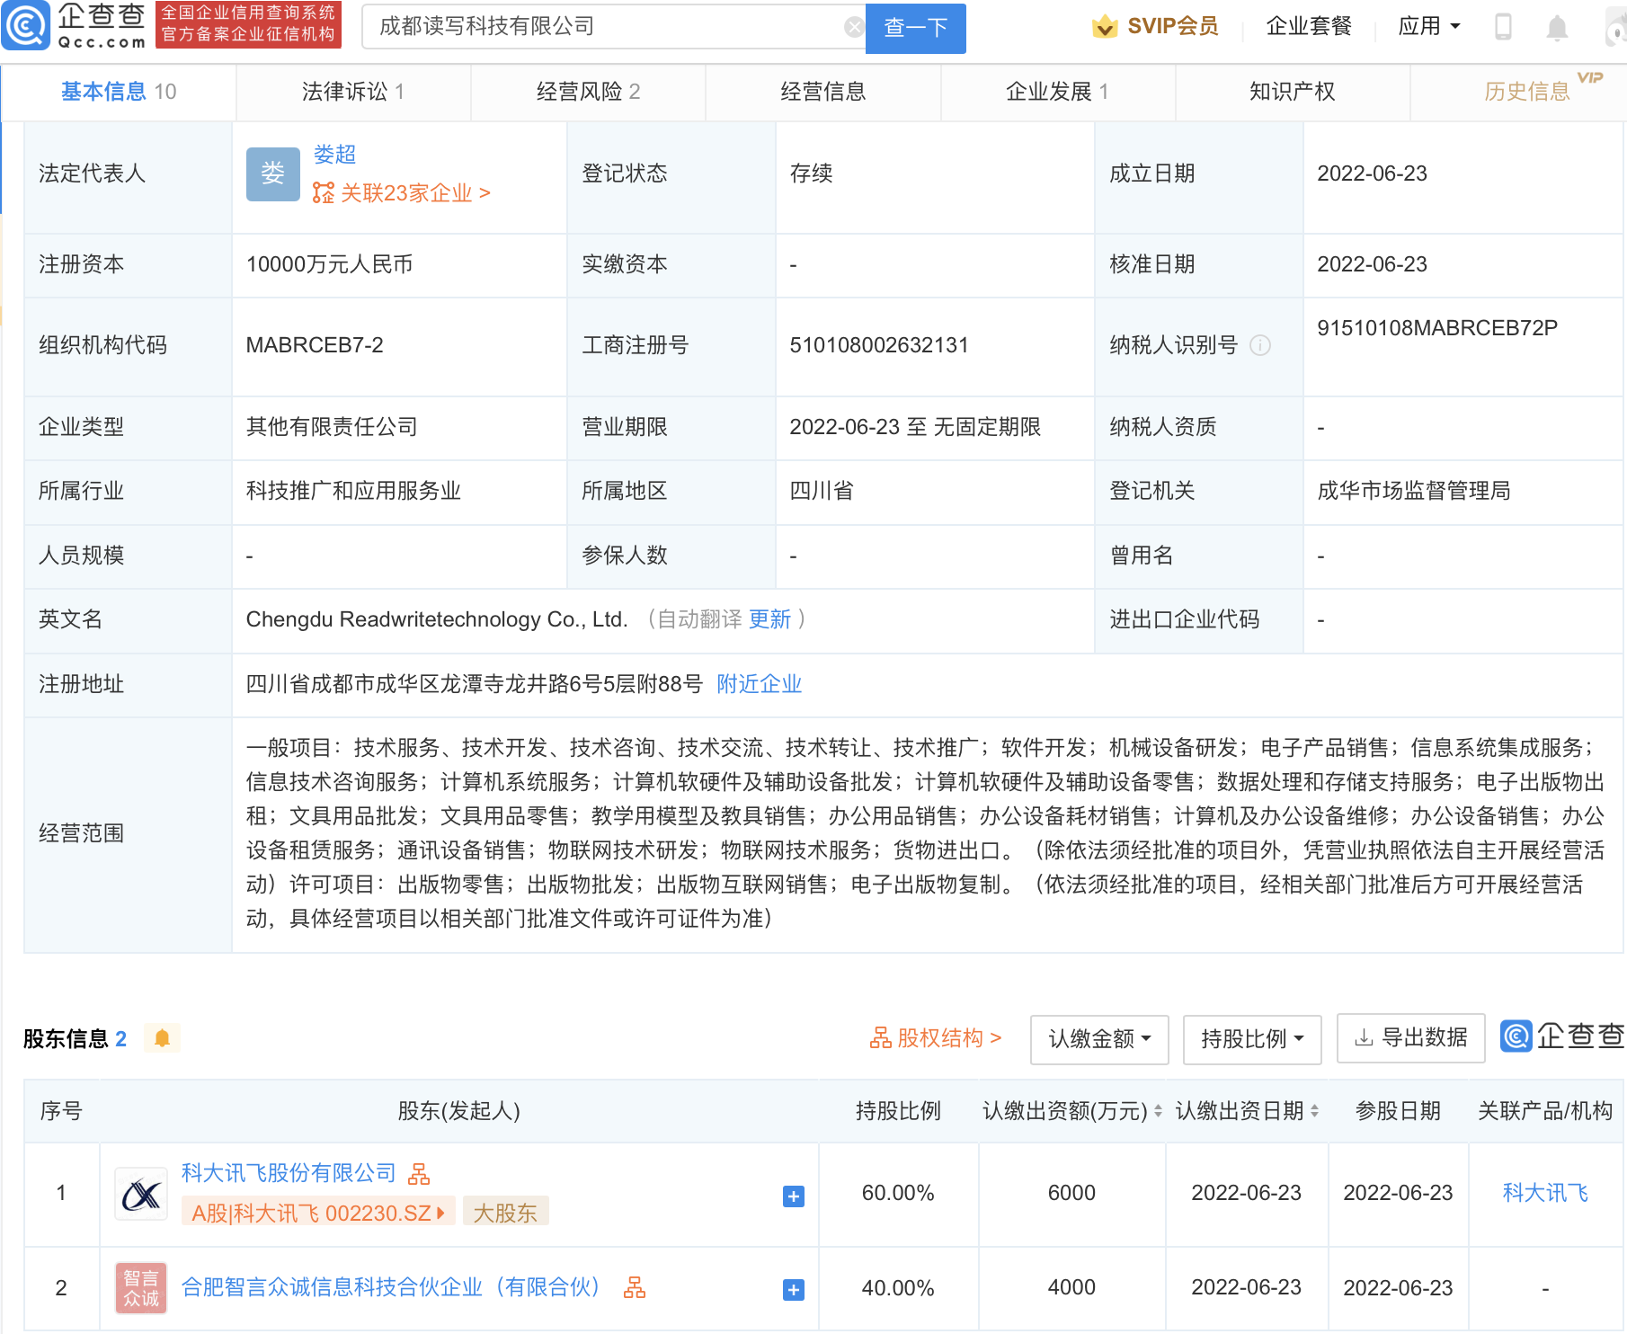Expand row plus icon for 合肥智言众诚

pyautogui.click(x=794, y=1290)
